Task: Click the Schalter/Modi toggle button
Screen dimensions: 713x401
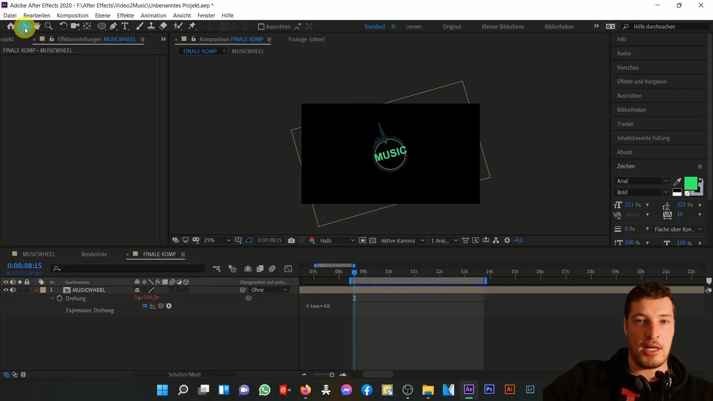Action: pos(185,374)
